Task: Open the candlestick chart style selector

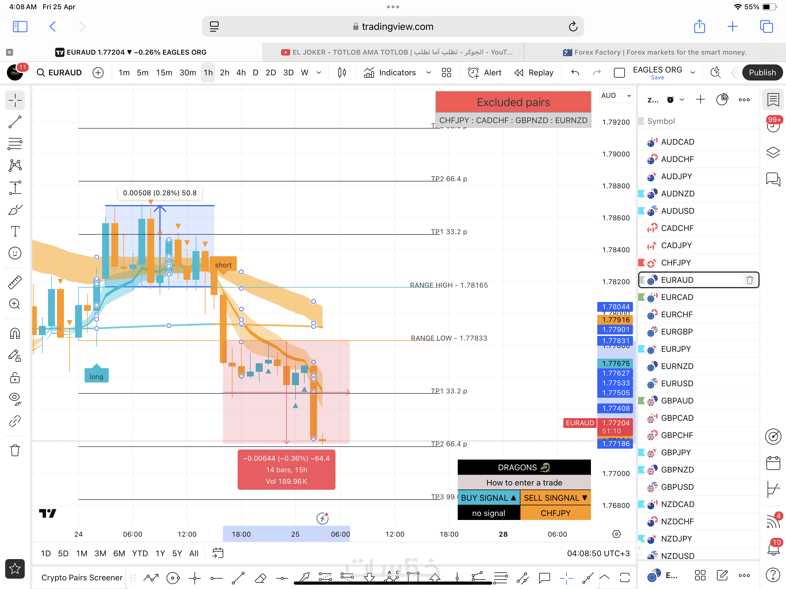Action: pyautogui.click(x=342, y=72)
